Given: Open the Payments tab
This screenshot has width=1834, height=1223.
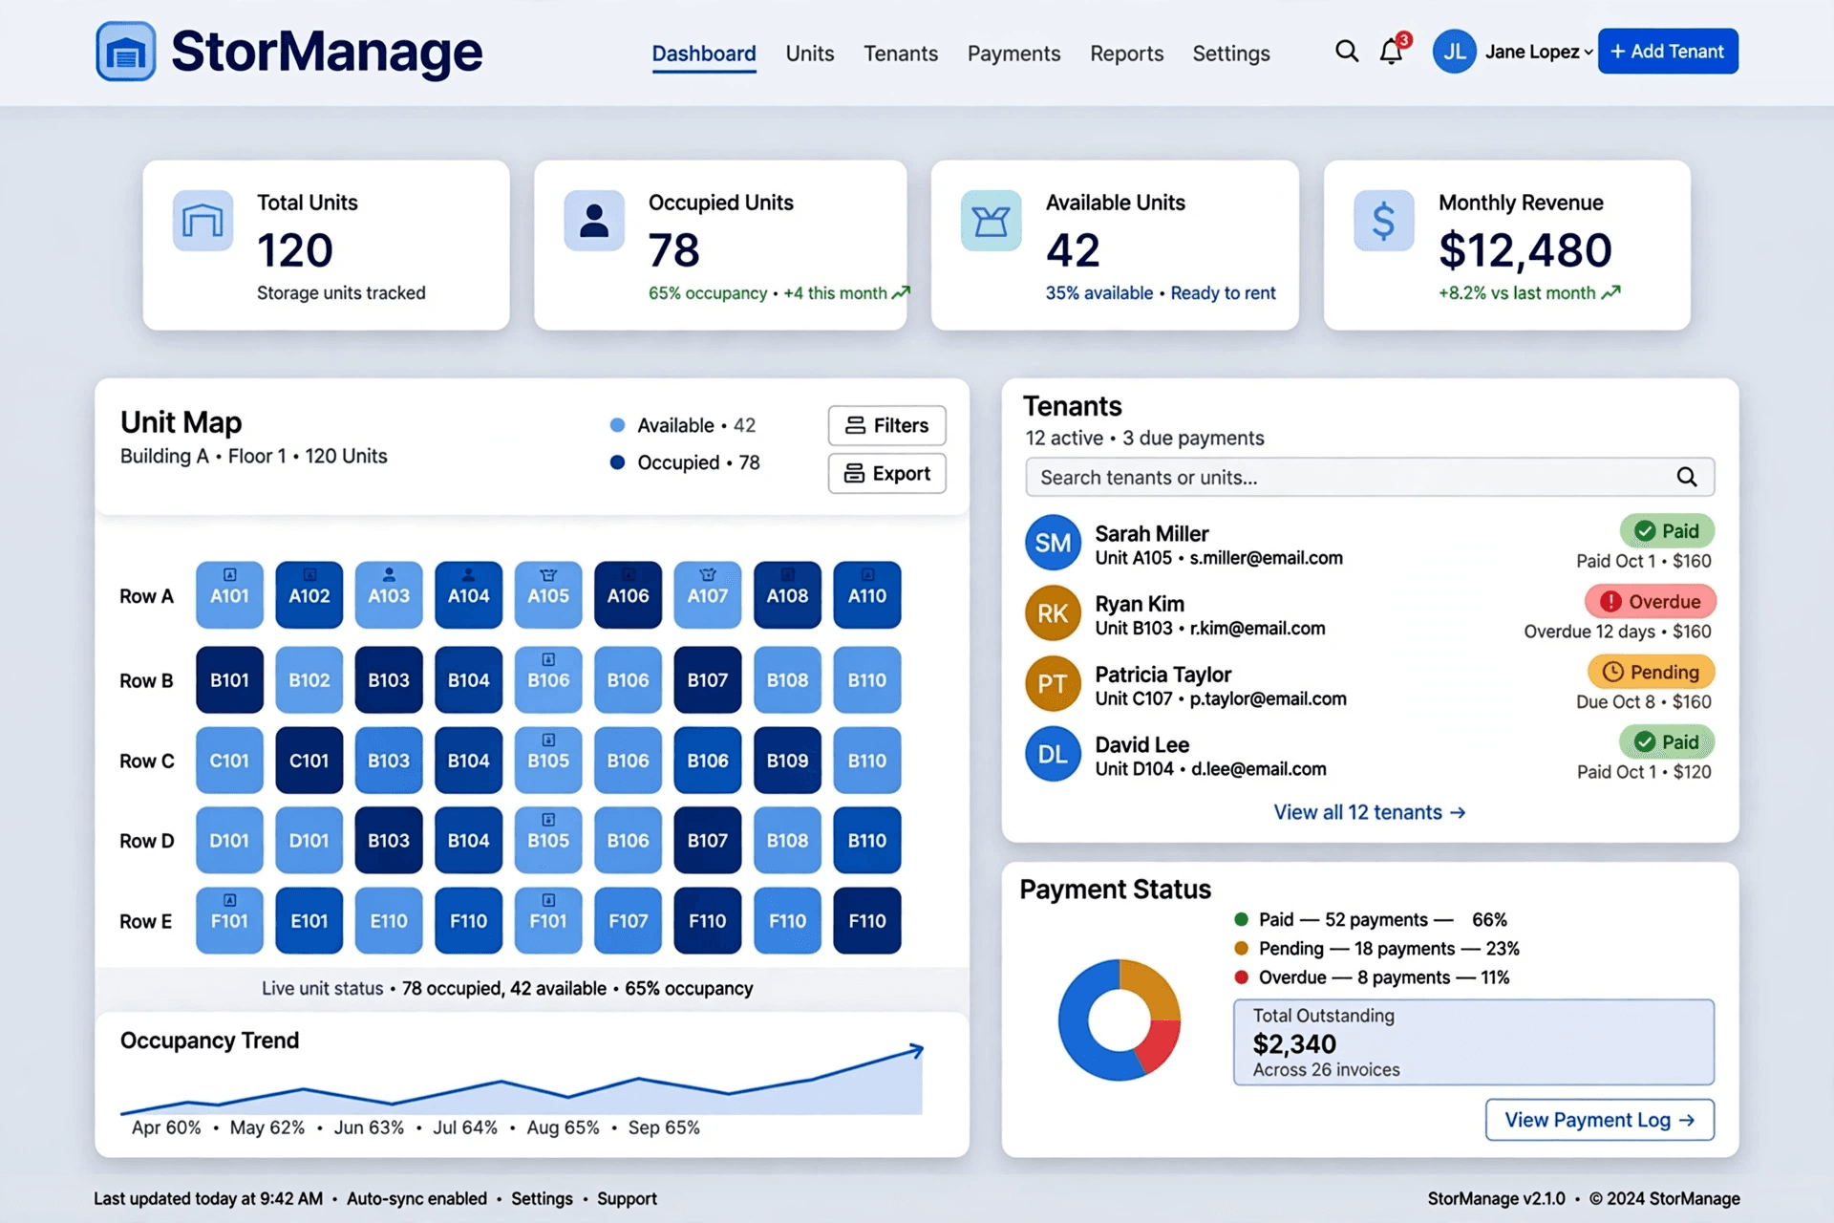Looking at the screenshot, I should (x=1013, y=54).
